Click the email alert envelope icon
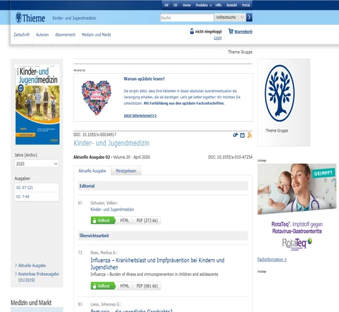The width and height of the screenshot is (339, 312). (x=242, y=135)
